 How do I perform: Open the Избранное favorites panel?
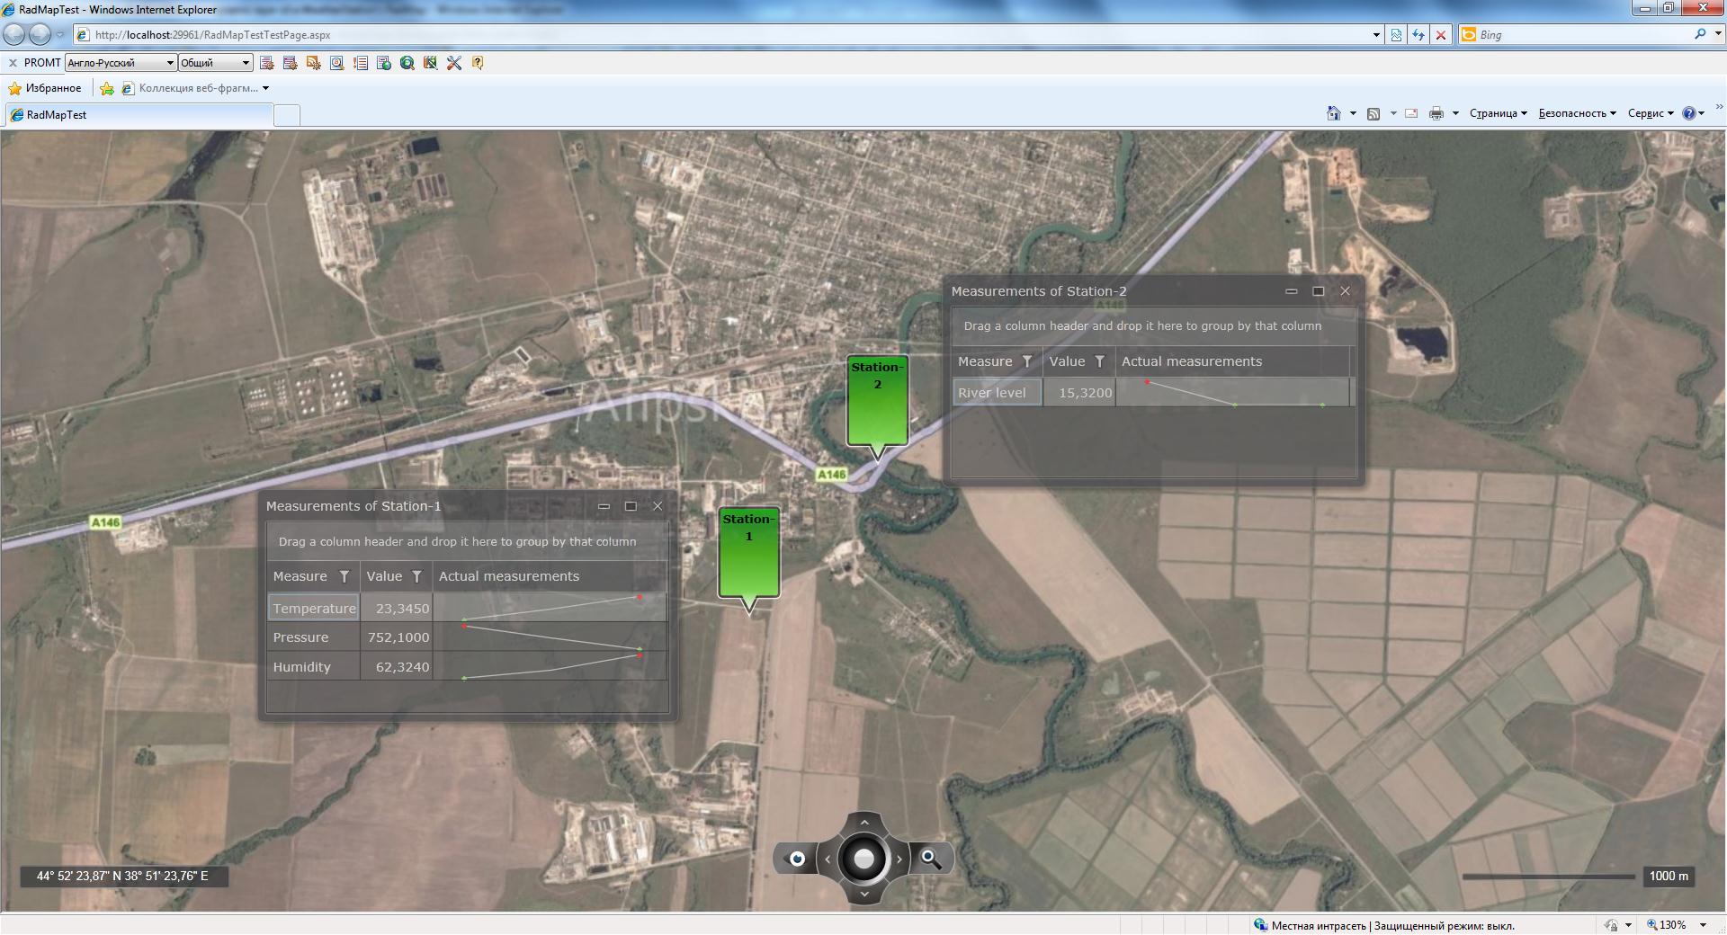pyautogui.click(x=45, y=88)
